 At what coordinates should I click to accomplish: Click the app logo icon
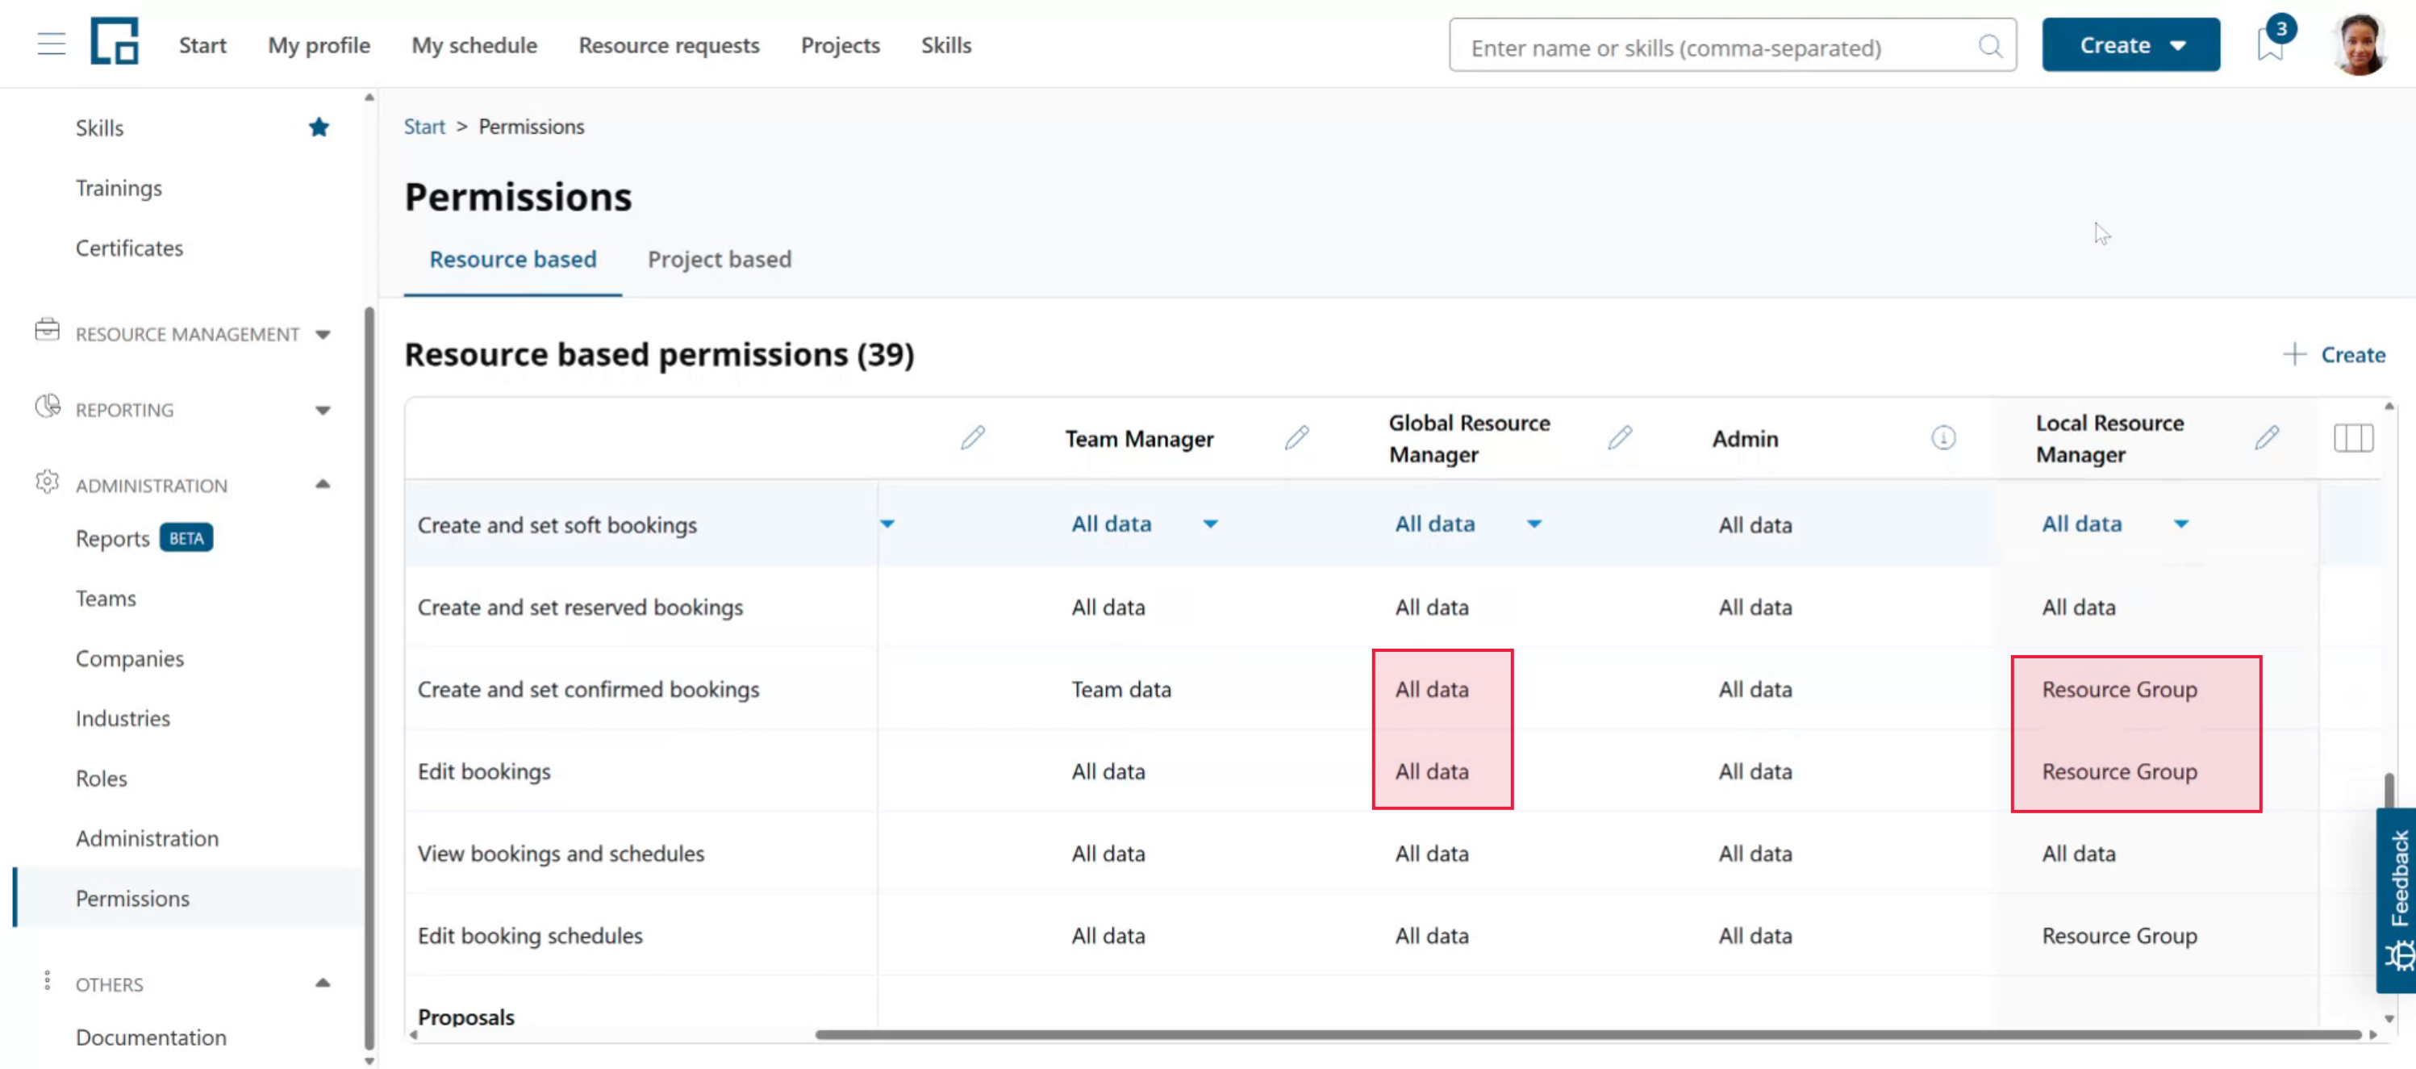click(x=115, y=41)
